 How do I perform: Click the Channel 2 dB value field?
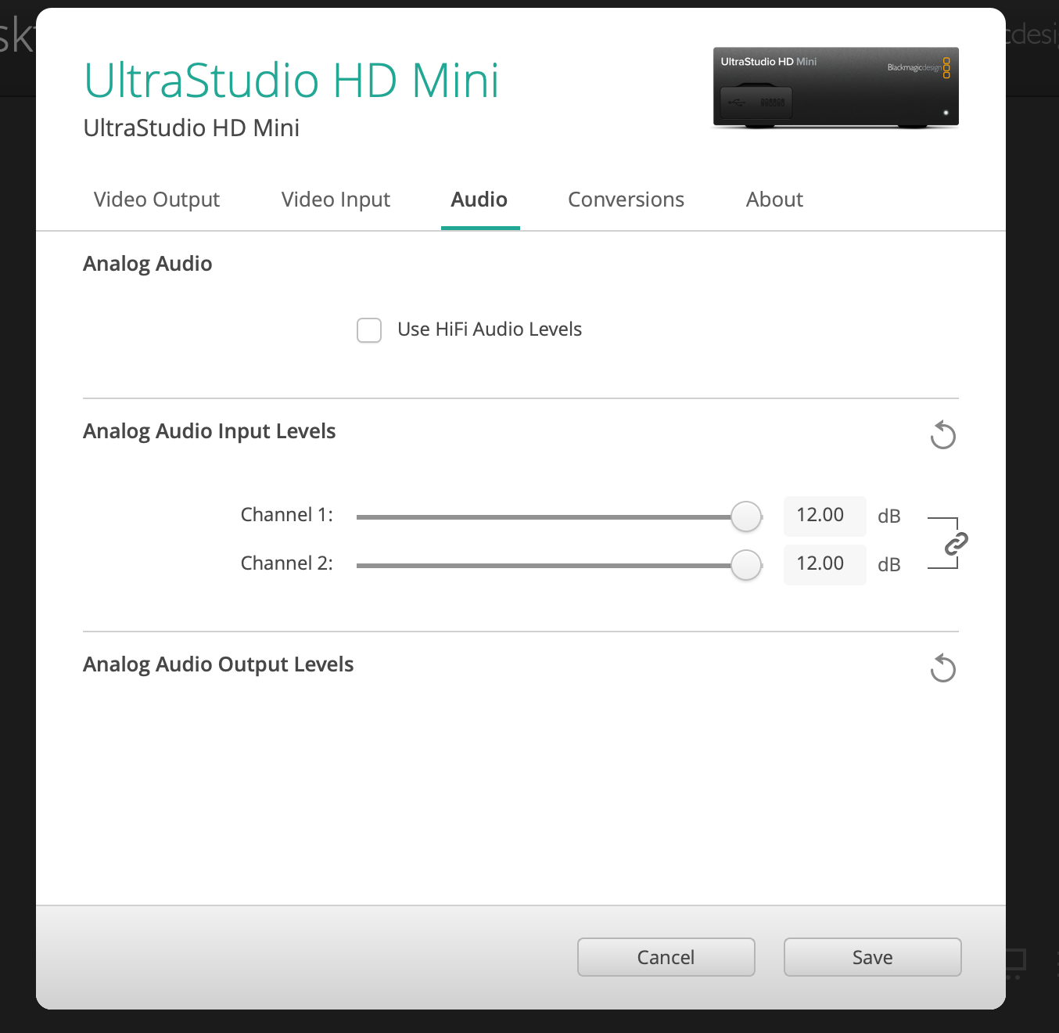pyautogui.click(x=825, y=564)
